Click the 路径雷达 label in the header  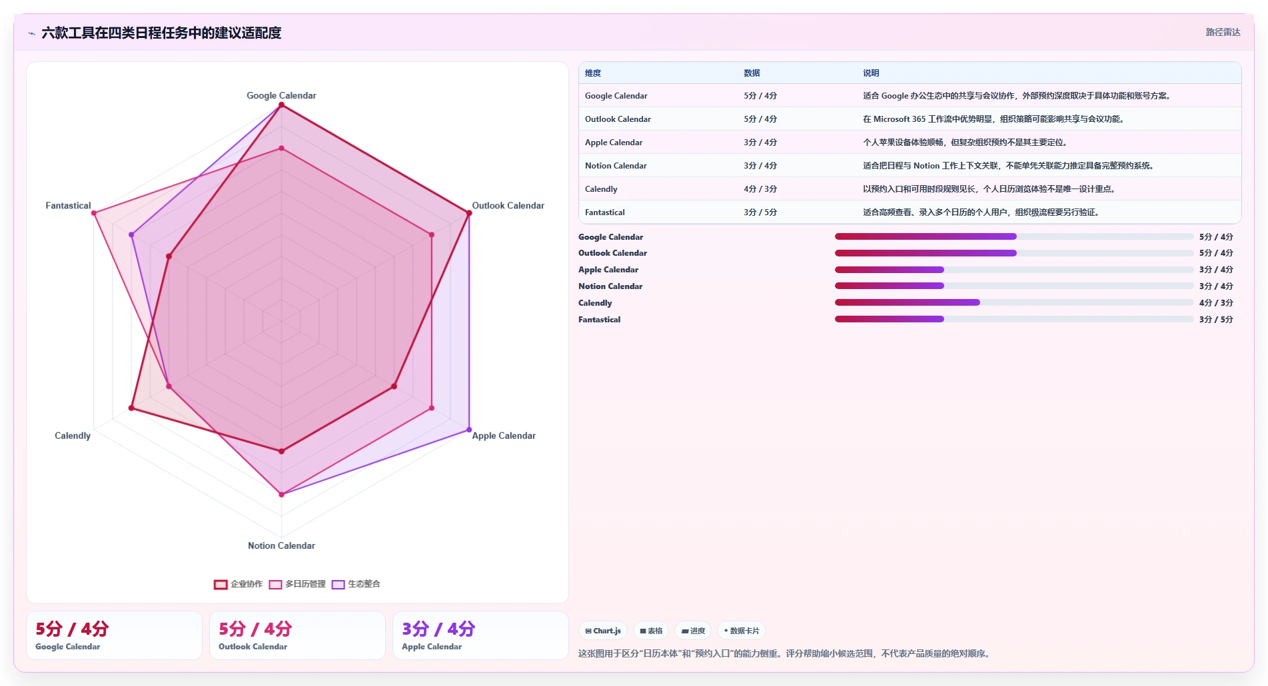pyautogui.click(x=1223, y=32)
